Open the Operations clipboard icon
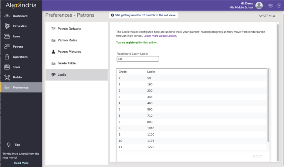 click(7, 57)
